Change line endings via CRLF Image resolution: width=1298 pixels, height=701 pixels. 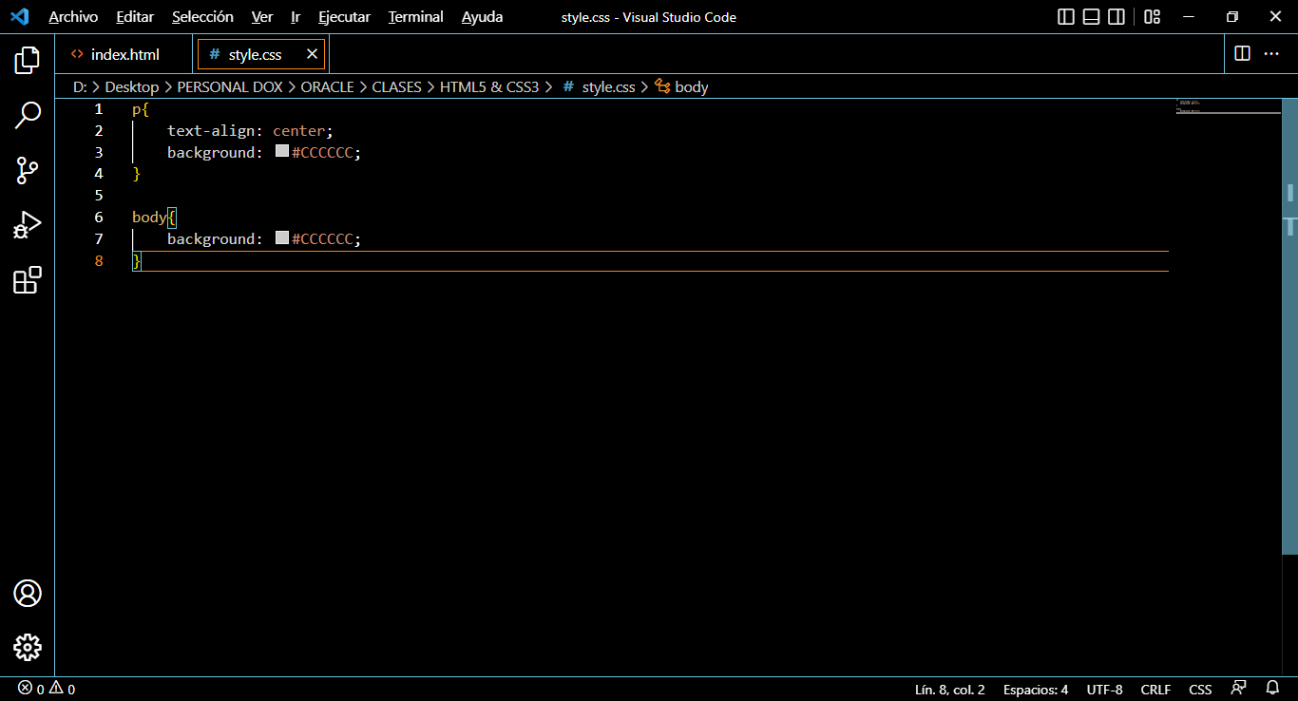click(1155, 690)
